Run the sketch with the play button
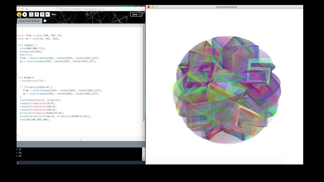Image resolution: width=324 pixels, height=182 pixels. 19,15
